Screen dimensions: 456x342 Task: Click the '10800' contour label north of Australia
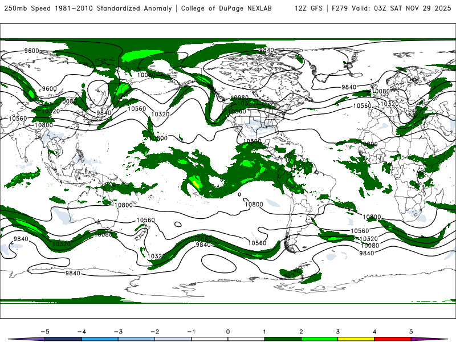123,205
